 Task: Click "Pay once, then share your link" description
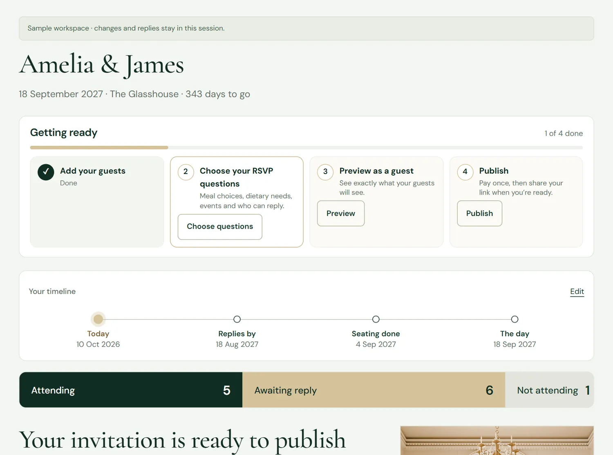[521, 188]
